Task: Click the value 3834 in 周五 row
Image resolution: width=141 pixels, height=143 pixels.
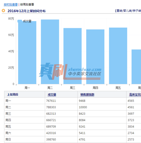Action: (x=131, y=127)
